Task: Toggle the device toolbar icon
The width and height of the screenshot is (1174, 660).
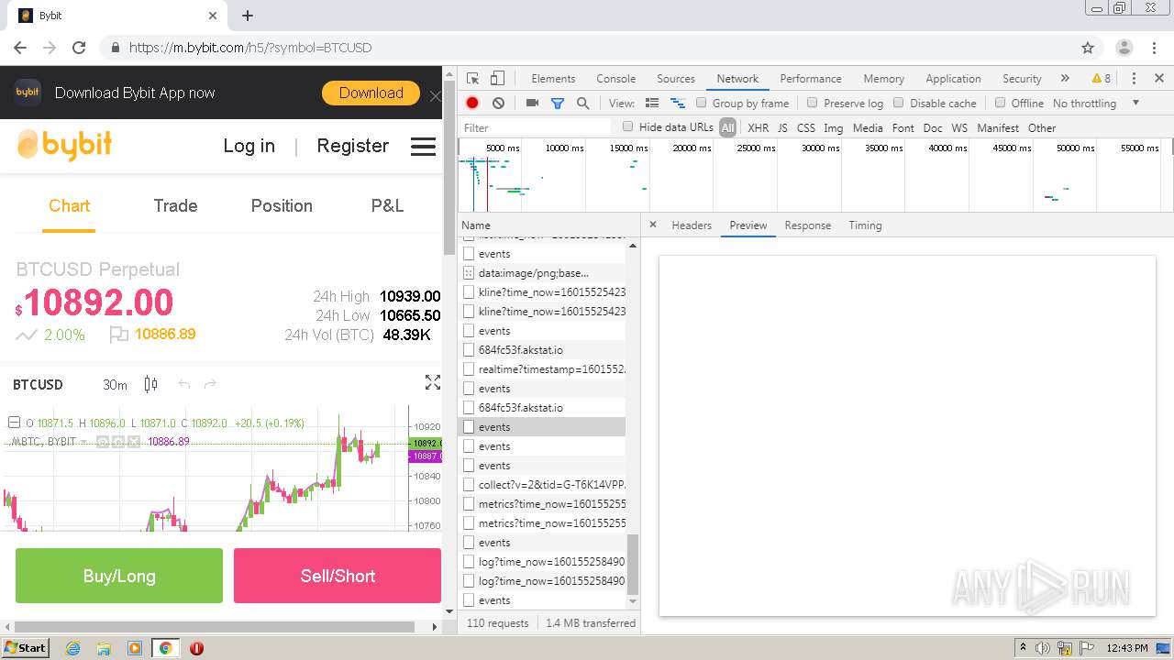Action: 497,79
